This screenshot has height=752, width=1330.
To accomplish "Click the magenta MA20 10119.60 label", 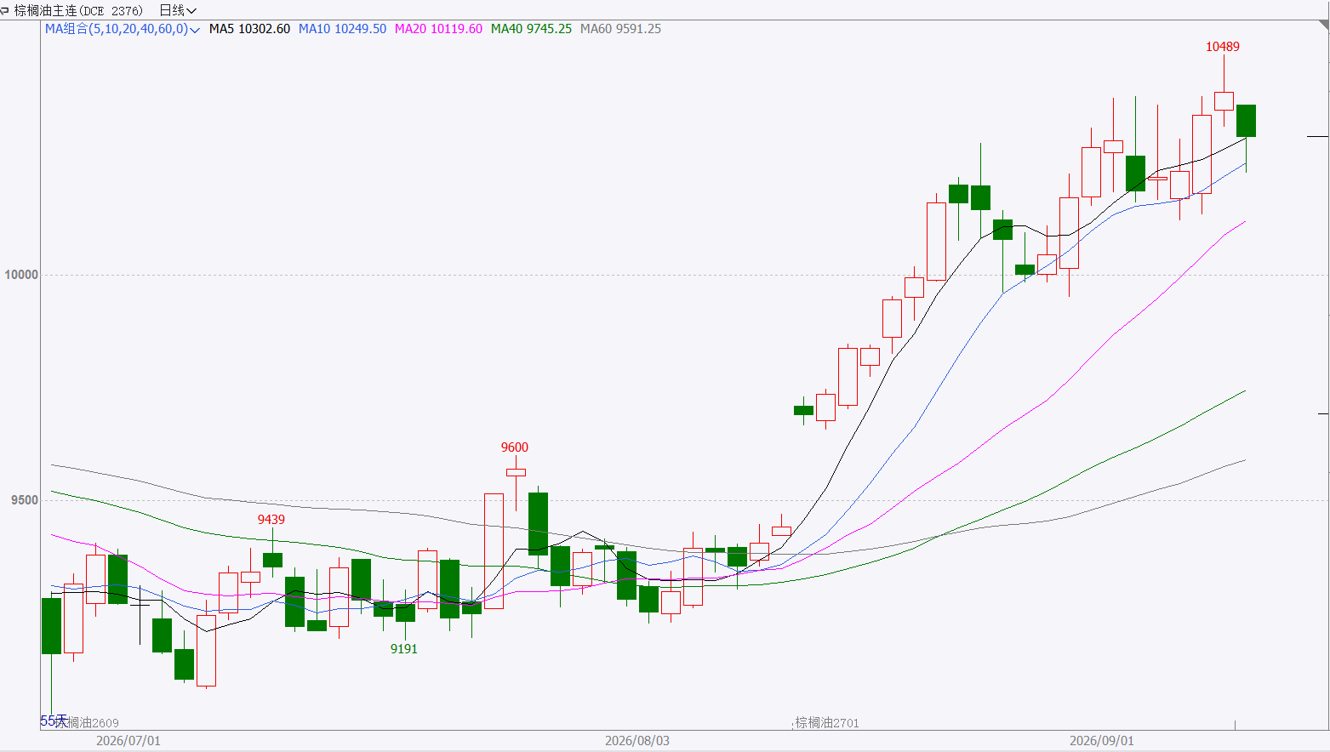I will pos(438,29).
